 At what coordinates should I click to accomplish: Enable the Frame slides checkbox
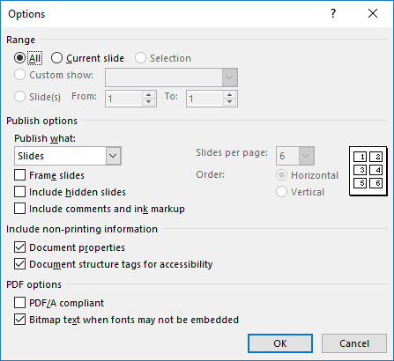coord(19,175)
